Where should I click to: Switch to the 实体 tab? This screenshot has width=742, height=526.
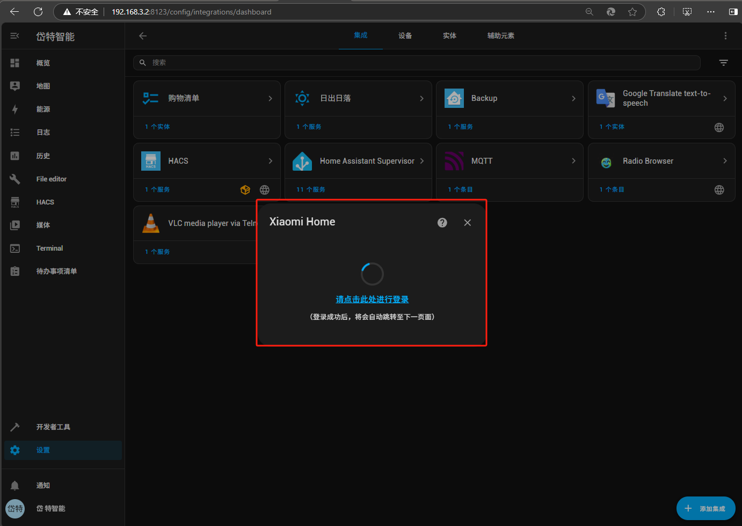(449, 36)
